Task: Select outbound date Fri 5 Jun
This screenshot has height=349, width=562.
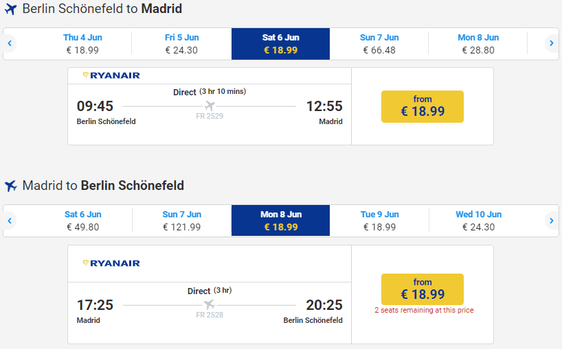Action: point(181,44)
